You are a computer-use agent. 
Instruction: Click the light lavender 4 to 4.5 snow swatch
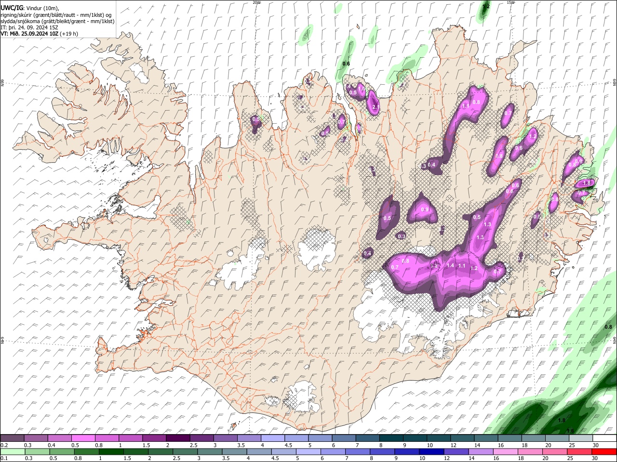click(273, 438)
